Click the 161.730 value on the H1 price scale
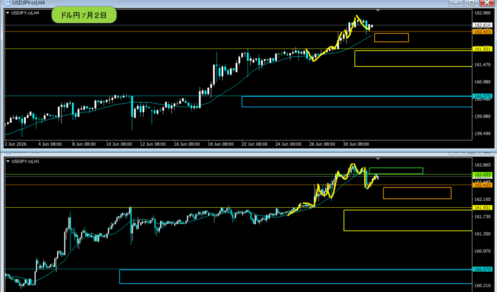 [x=482, y=216]
